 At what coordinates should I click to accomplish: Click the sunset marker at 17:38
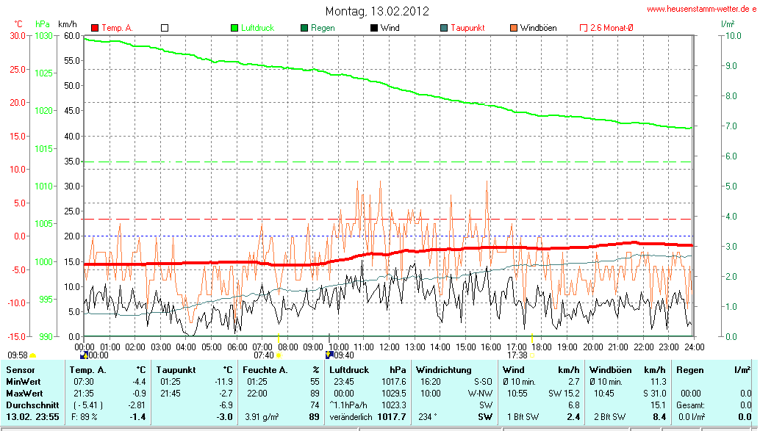(x=533, y=355)
